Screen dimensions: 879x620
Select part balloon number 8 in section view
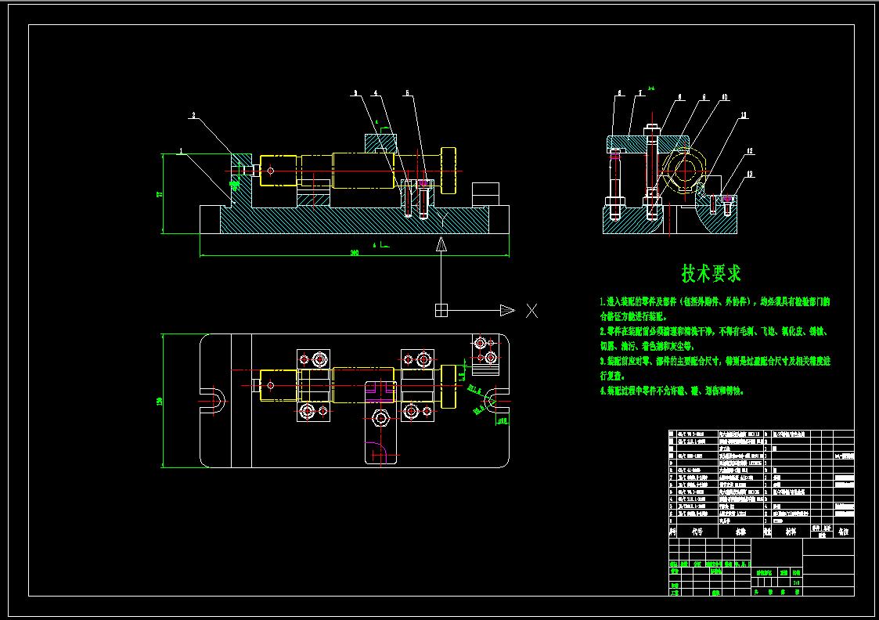coord(680,97)
